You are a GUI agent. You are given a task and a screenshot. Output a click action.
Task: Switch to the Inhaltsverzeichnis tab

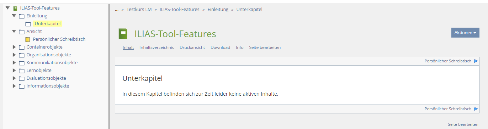(157, 47)
